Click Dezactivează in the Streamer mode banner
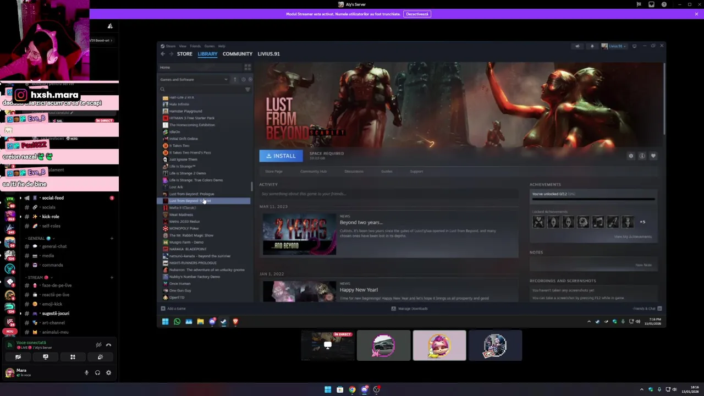704x396 pixels. [417, 14]
